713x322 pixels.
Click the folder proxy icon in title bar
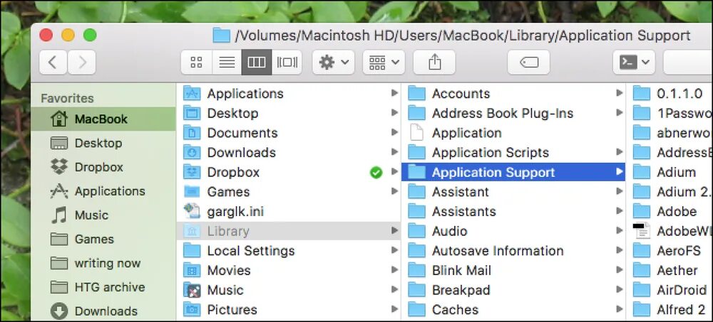222,36
